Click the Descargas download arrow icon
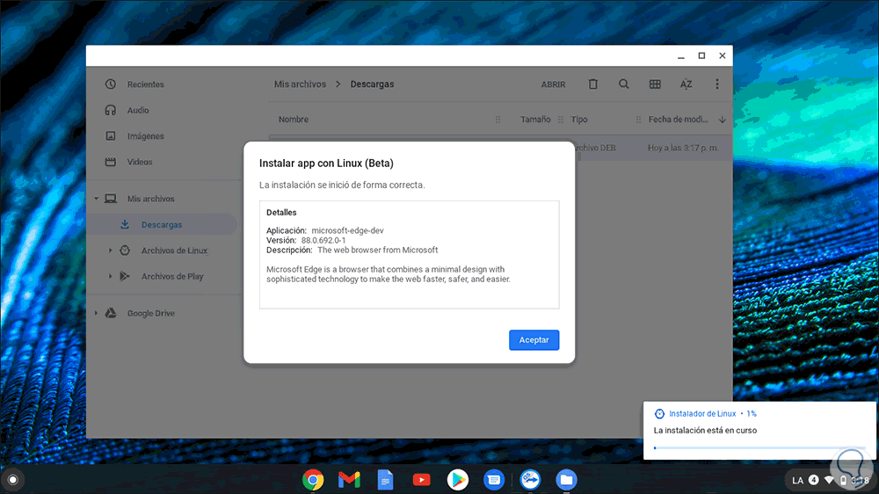 click(125, 224)
